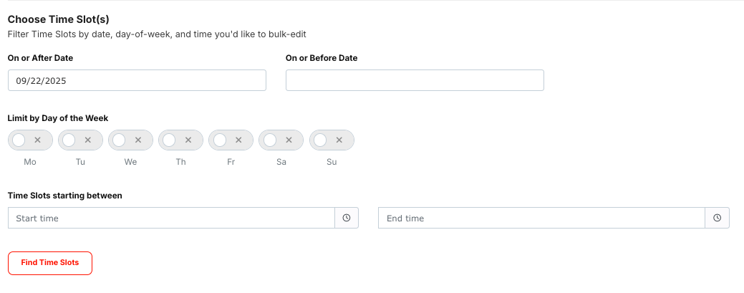Screen dimensions: 744x293
Task: Click the 'On or After Date' label
Action: coord(40,58)
